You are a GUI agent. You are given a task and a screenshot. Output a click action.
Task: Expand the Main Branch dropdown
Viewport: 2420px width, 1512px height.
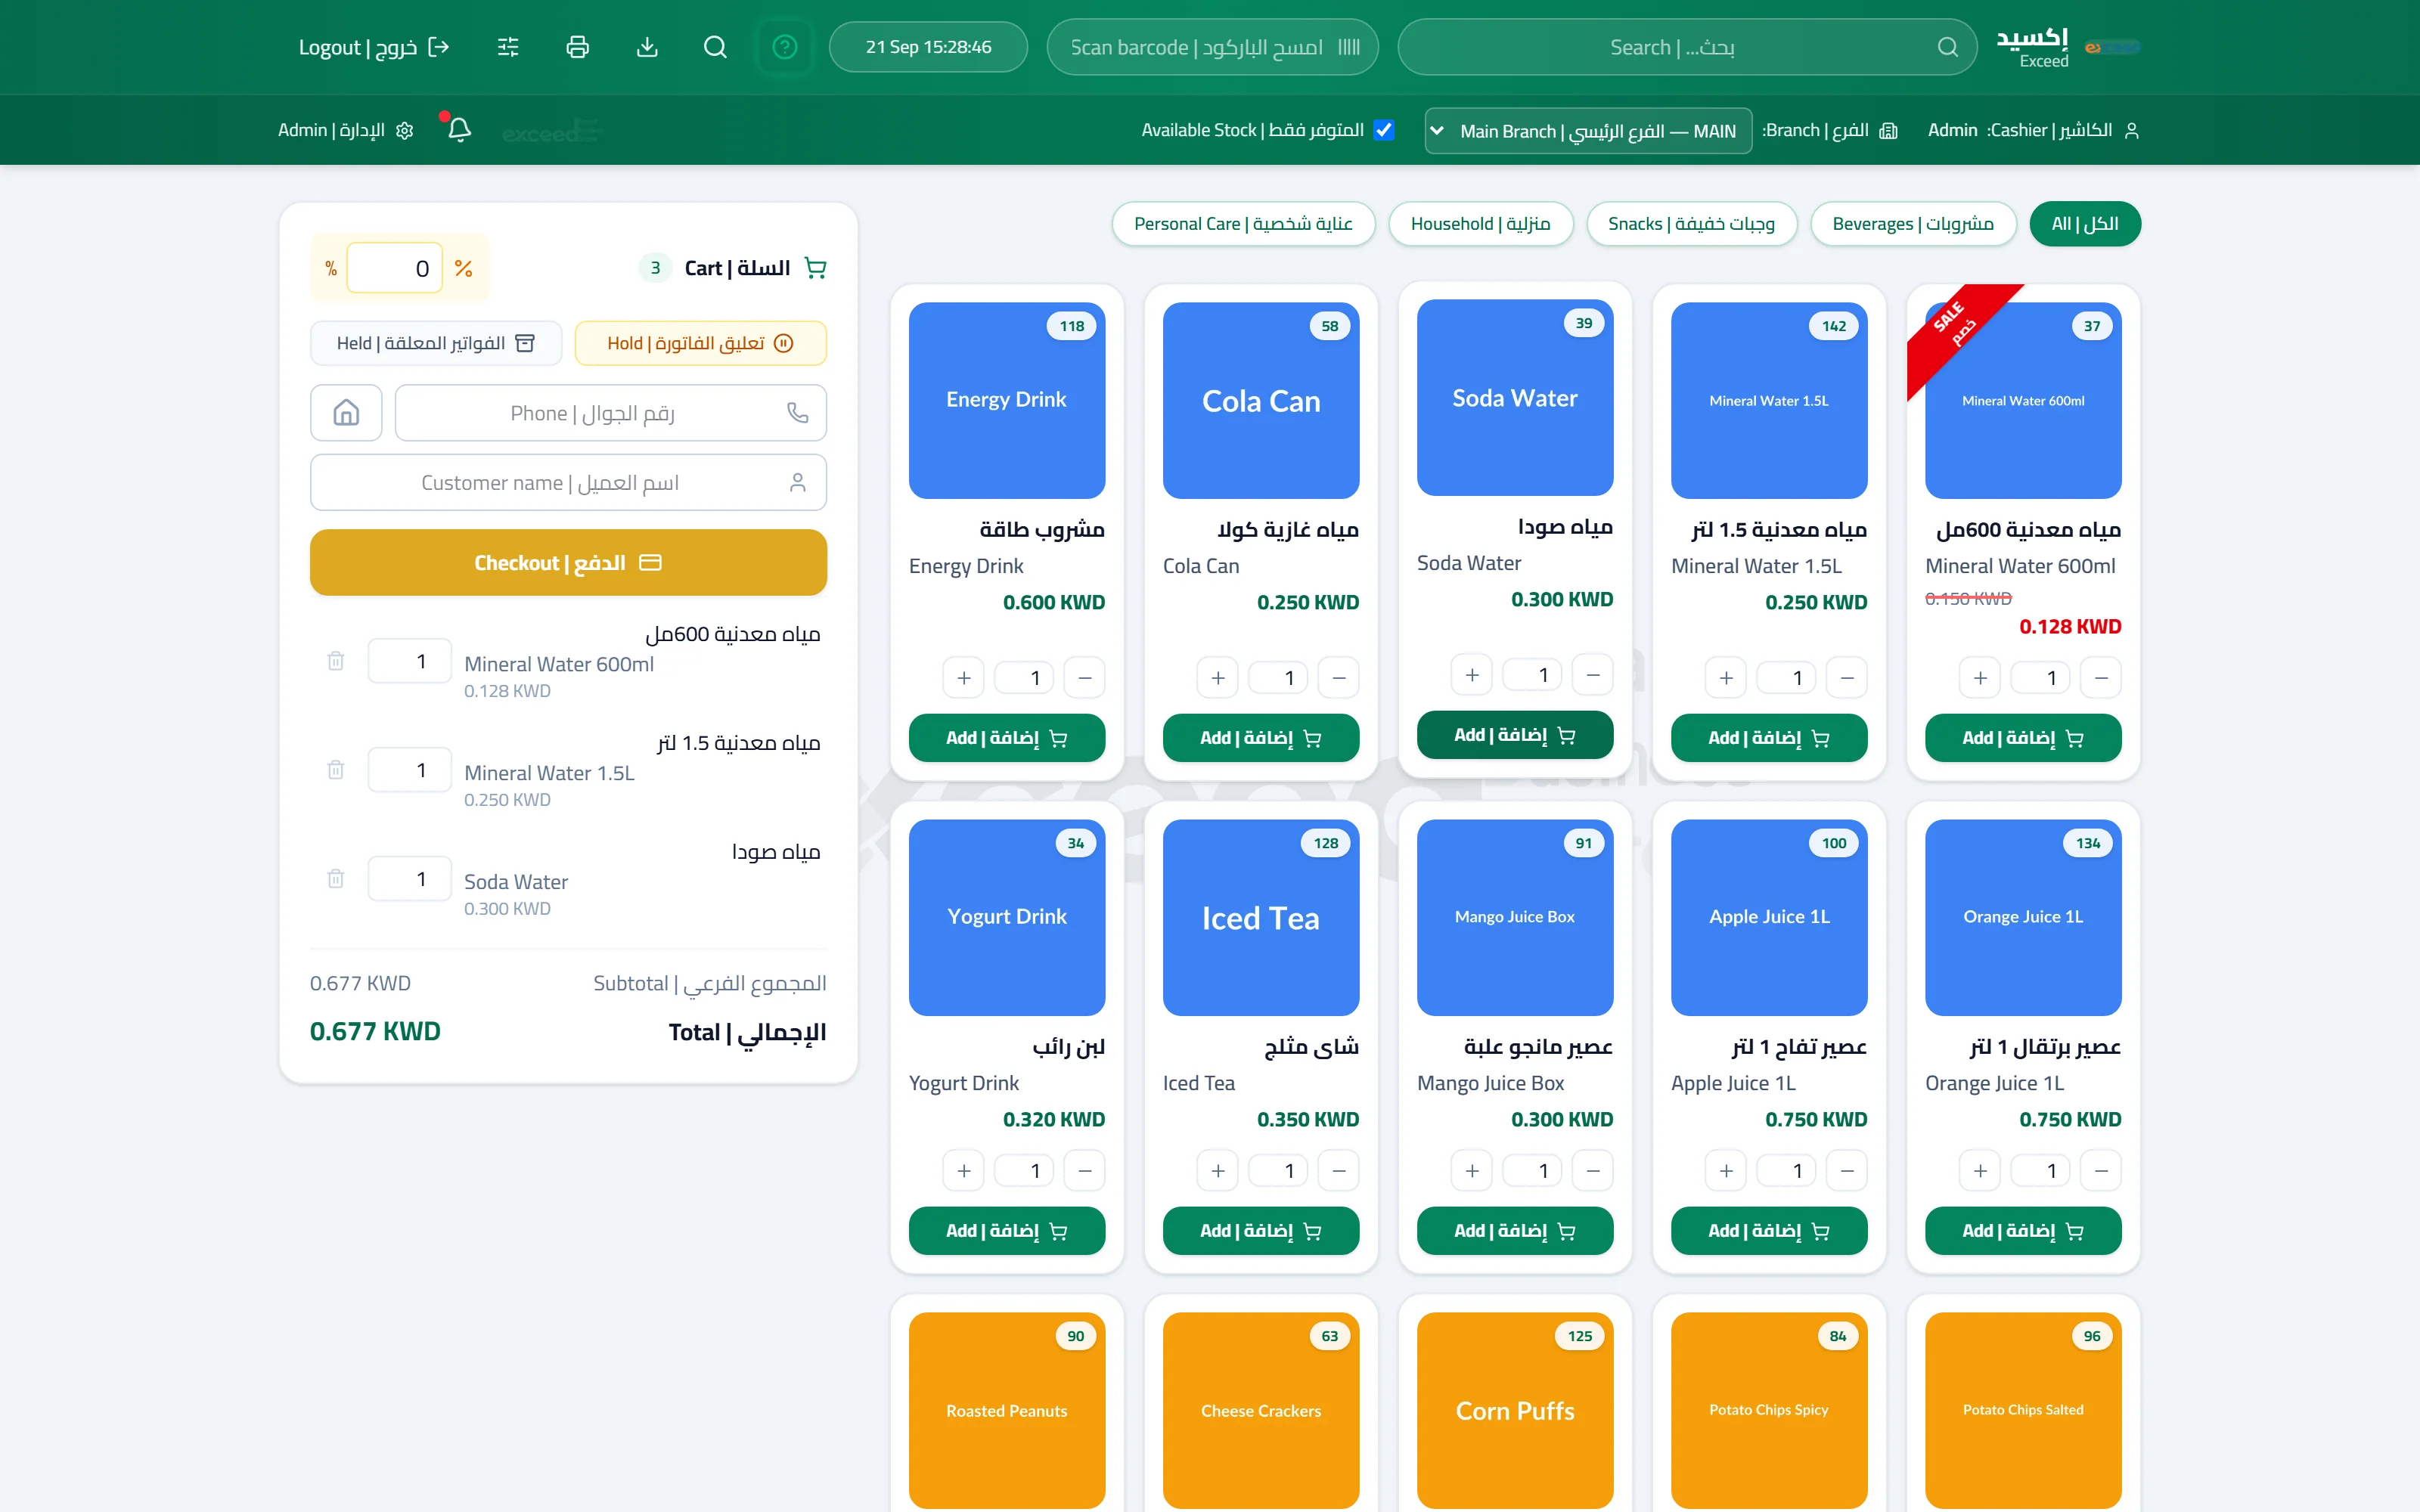tap(1588, 131)
